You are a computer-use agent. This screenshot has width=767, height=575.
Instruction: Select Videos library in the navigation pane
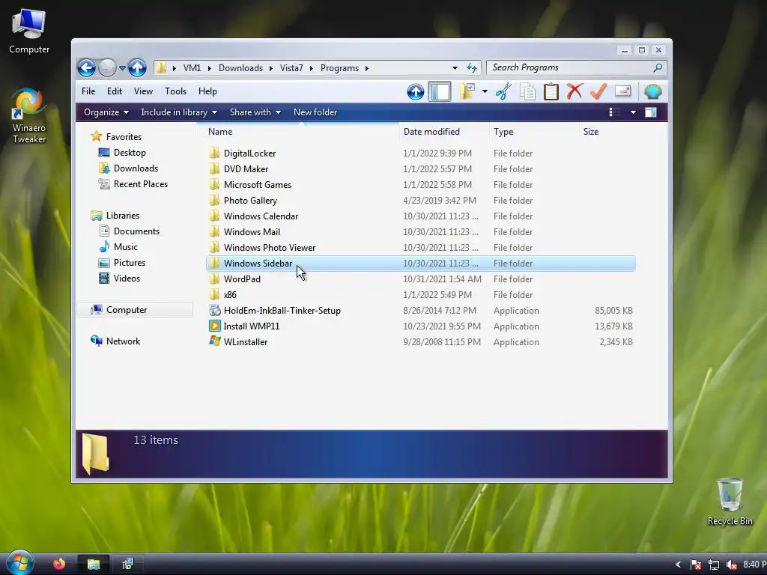(127, 279)
